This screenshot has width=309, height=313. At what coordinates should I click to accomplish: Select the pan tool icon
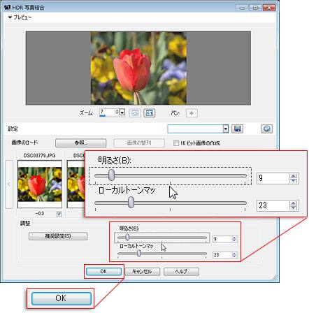[x=192, y=113]
